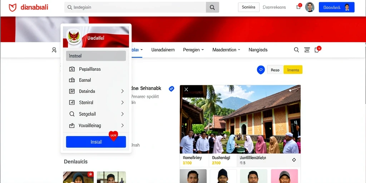Click the yellow Imenta button
366x183 pixels.
tap(293, 70)
